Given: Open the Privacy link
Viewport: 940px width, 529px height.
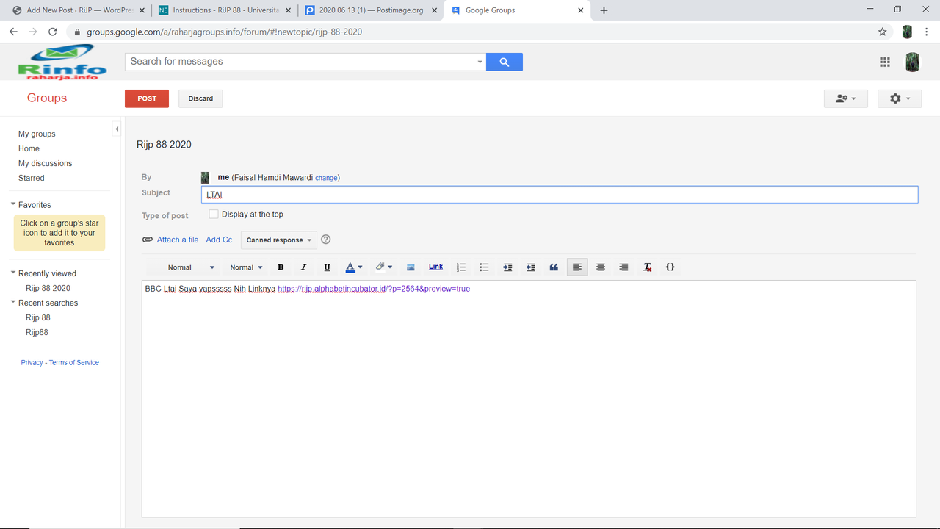Looking at the screenshot, I should coord(32,362).
